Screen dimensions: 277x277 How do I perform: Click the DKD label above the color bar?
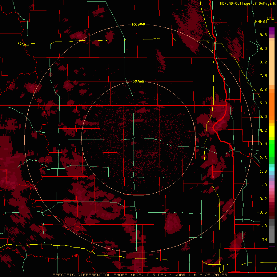(x=271, y=18)
